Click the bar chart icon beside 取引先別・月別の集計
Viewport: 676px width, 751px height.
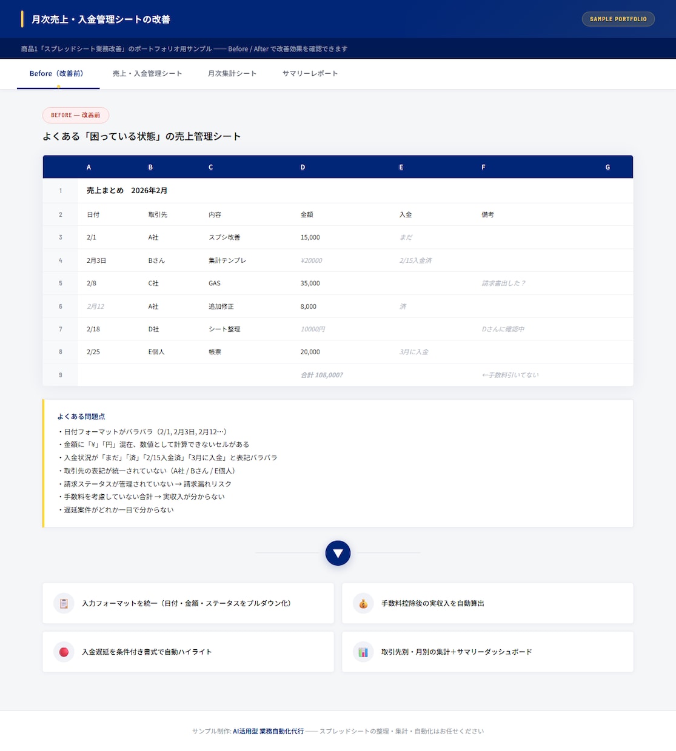(x=363, y=652)
